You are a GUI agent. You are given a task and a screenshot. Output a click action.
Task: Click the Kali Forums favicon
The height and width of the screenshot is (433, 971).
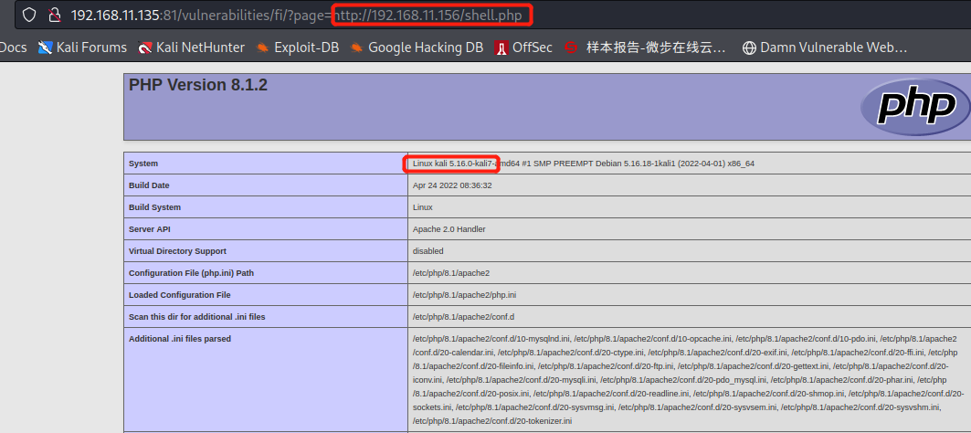[x=45, y=48]
